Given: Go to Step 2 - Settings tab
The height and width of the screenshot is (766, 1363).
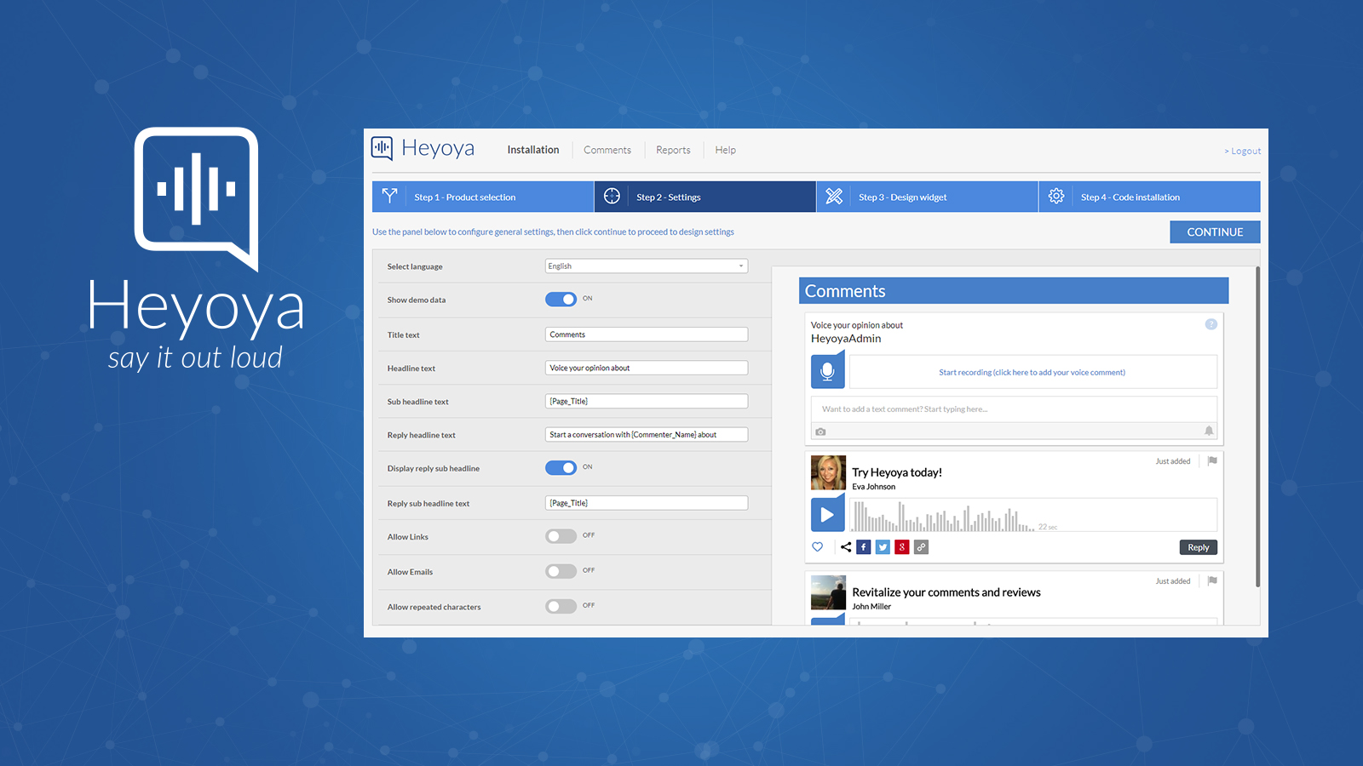Looking at the screenshot, I should 705,197.
